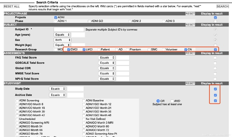Uncheck the LMCI research group checkbox

tap(84, 50)
